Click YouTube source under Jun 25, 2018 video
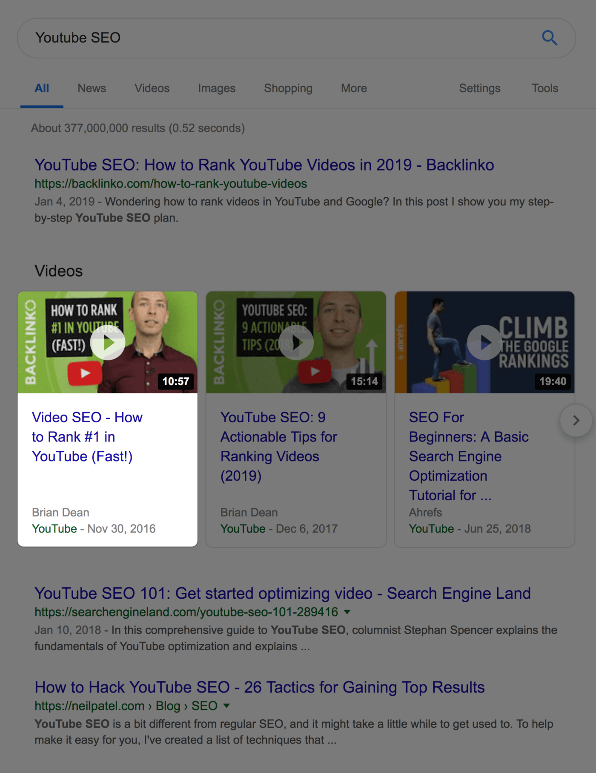596x773 pixels. (432, 529)
